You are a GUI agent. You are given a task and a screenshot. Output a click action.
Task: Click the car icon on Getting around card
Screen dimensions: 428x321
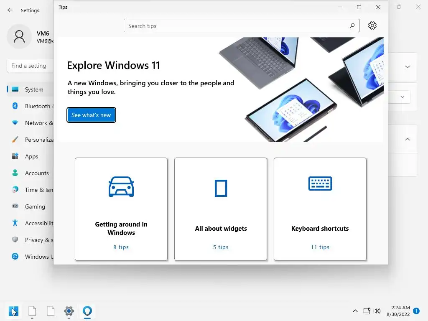coord(121,187)
